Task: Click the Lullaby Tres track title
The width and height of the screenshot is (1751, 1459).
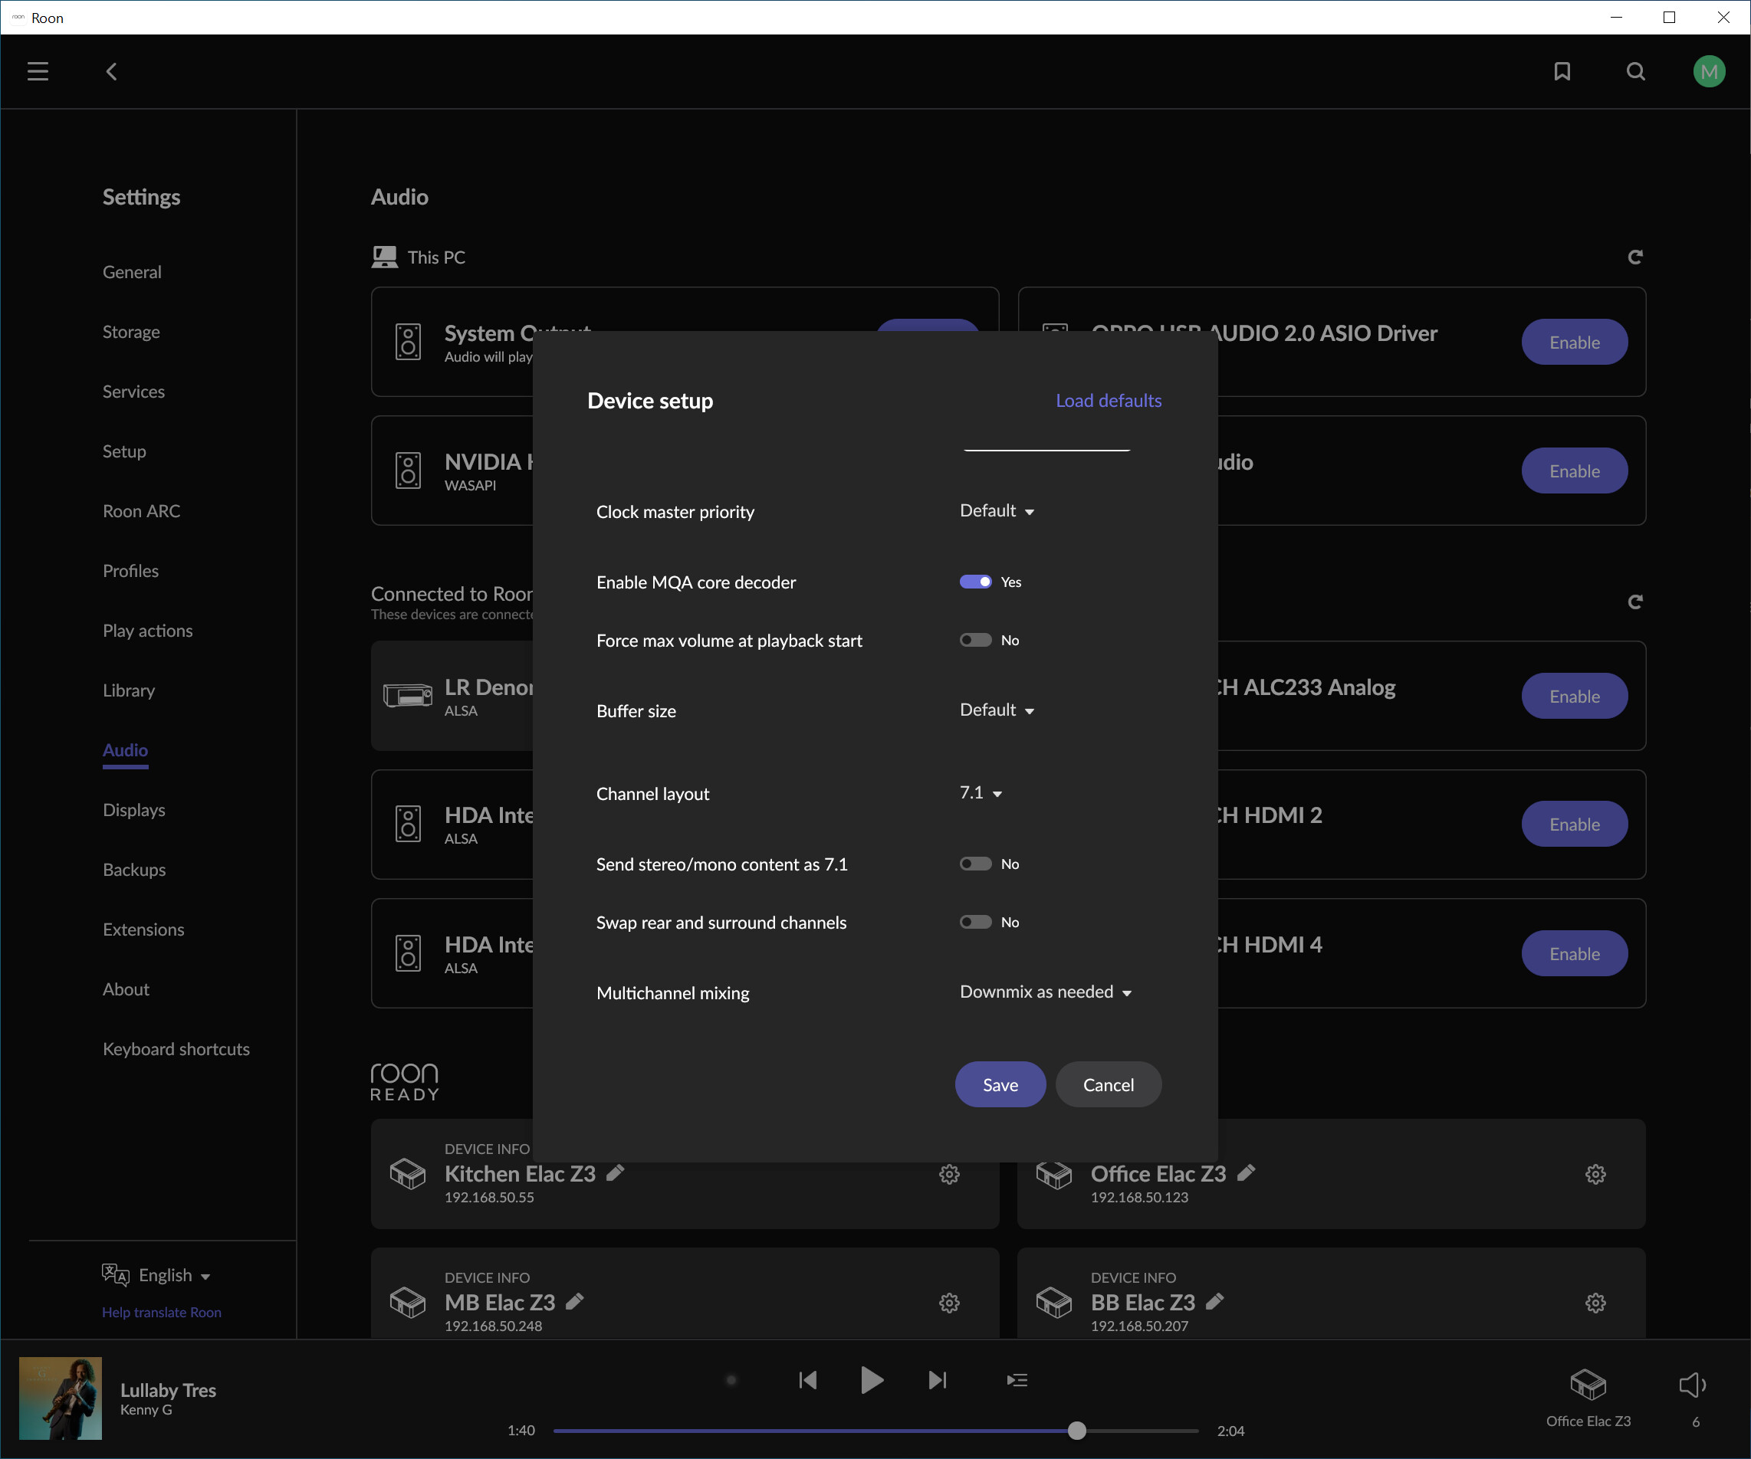Action: [168, 1390]
